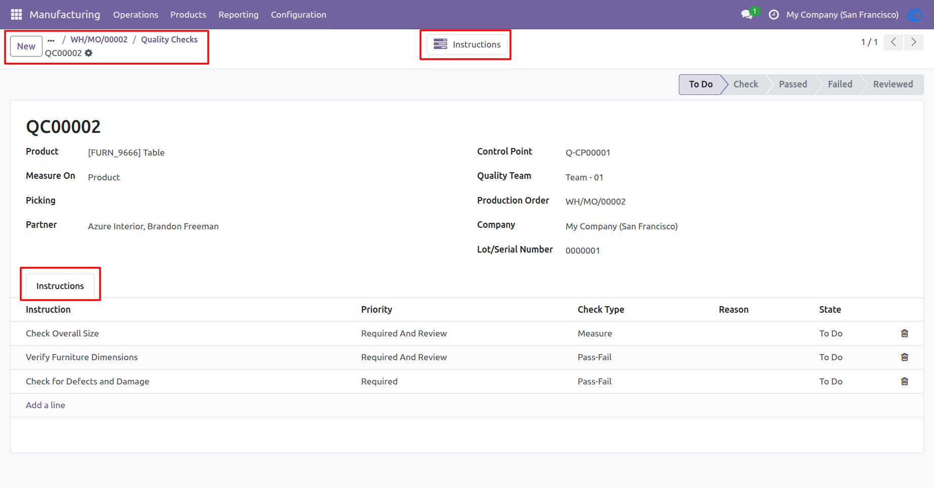Sort by the Check Type column header
The height and width of the screenshot is (488, 934).
point(601,310)
